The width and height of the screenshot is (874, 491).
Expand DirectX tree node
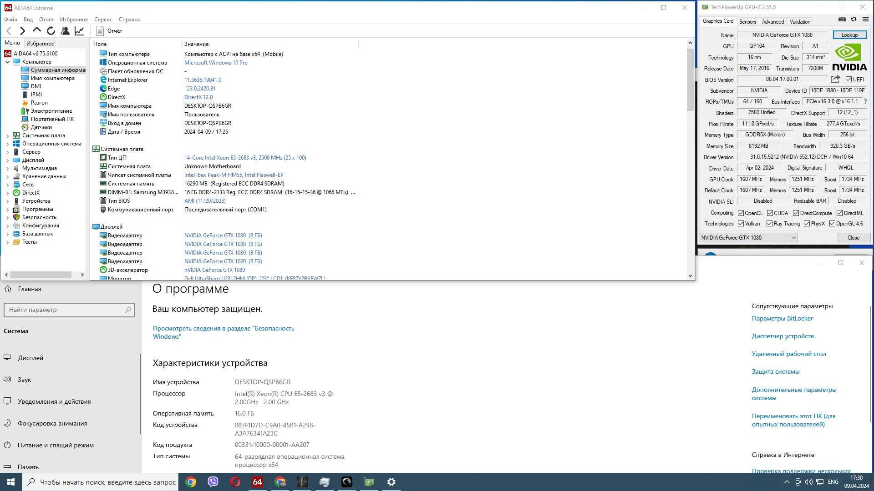tap(7, 193)
